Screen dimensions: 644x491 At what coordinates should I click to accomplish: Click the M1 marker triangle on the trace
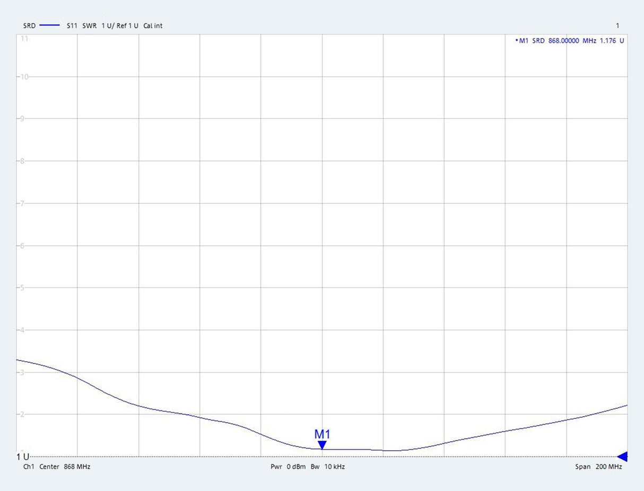click(x=322, y=445)
